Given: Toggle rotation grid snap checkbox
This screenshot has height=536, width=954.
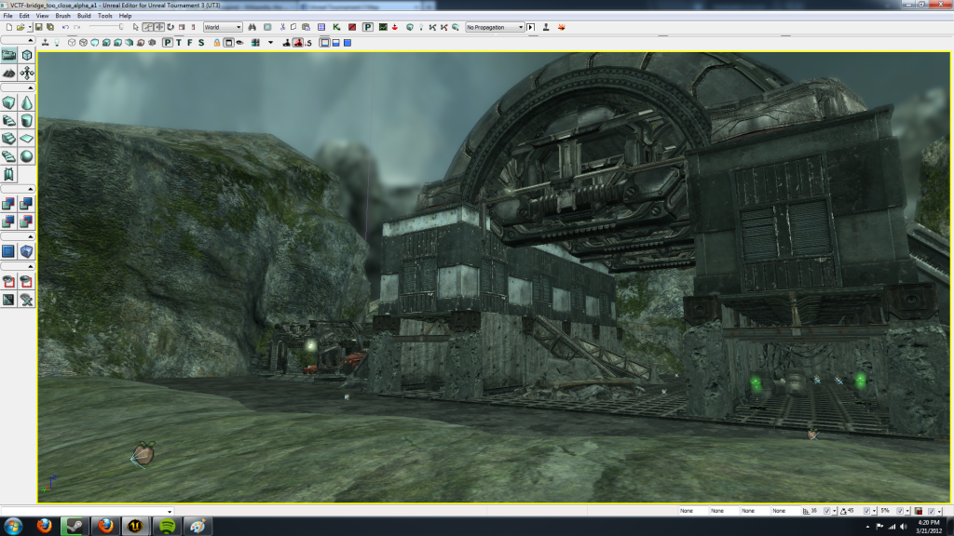Looking at the screenshot, I should coord(867,511).
